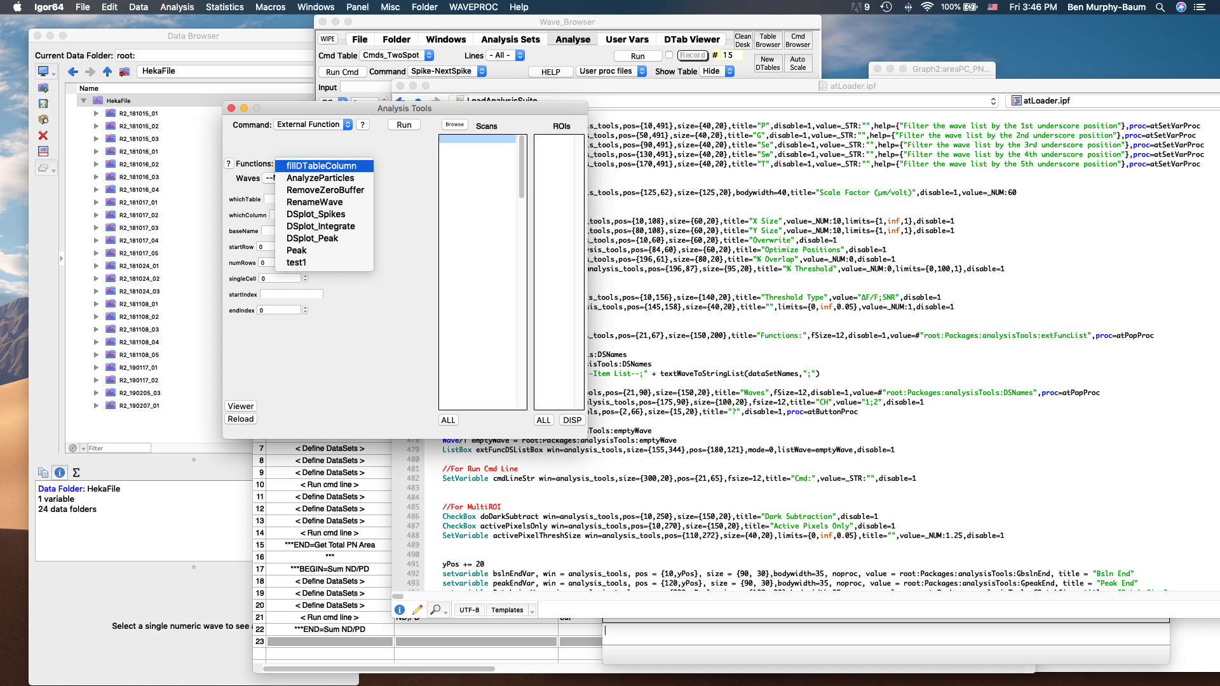Click the pencil write icon in procedure window
Viewport: 1220px width, 686px height.
coord(417,610)
